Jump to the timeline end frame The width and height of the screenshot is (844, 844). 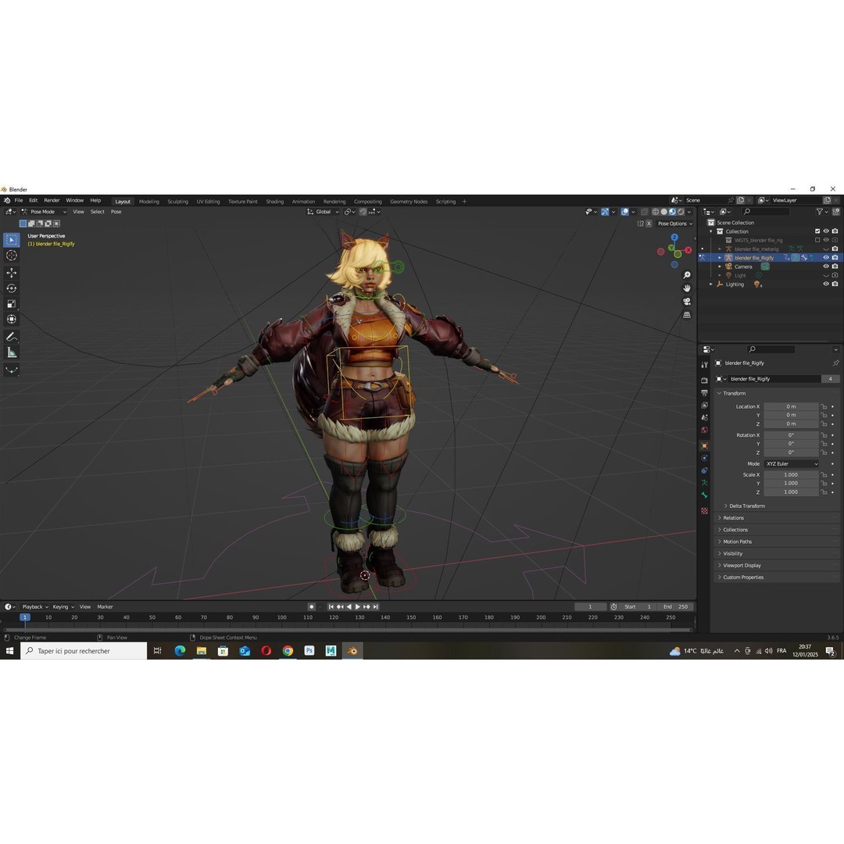376,606
